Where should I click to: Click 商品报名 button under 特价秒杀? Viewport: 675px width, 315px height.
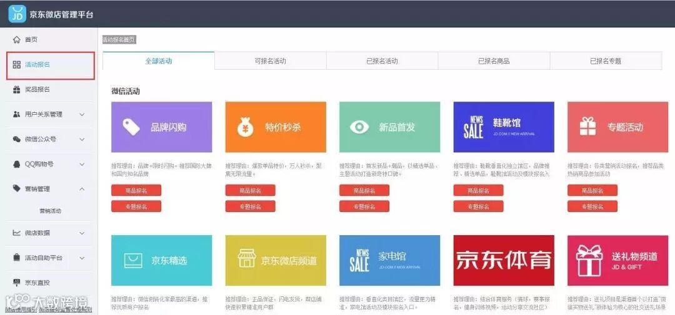pos(250,190)
